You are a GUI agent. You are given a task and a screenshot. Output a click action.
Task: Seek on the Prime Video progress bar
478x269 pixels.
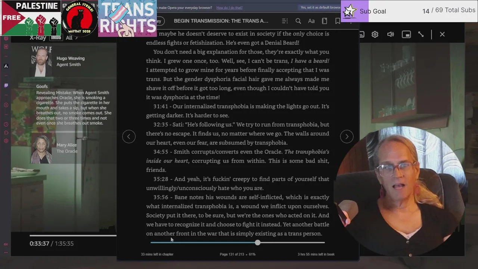click(73, 235)
